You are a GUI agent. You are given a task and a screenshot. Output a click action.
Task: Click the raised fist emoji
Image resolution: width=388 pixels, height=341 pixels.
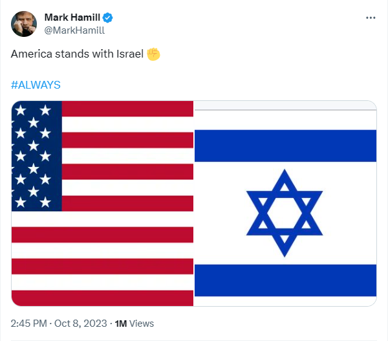[153, 54]
